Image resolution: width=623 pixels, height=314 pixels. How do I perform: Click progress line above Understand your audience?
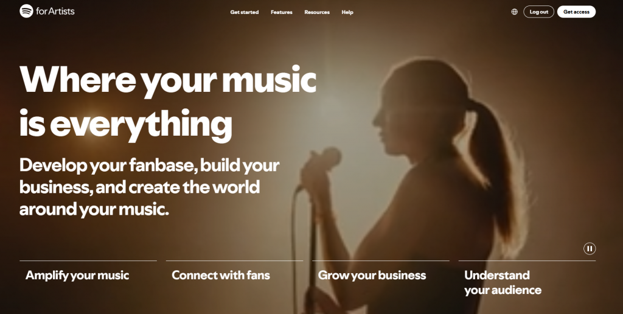(527, 260)
